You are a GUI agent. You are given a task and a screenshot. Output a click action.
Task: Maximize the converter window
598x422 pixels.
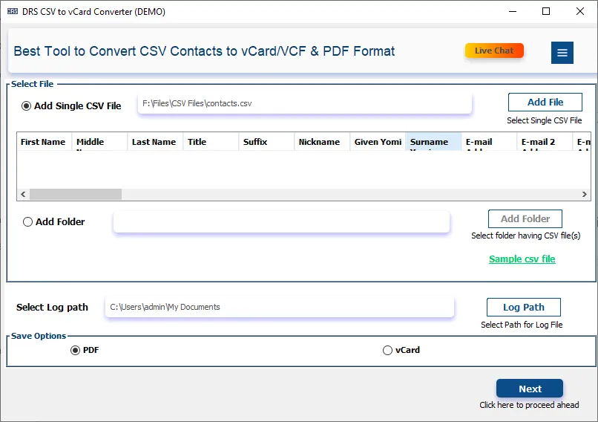tap(546, 11)
